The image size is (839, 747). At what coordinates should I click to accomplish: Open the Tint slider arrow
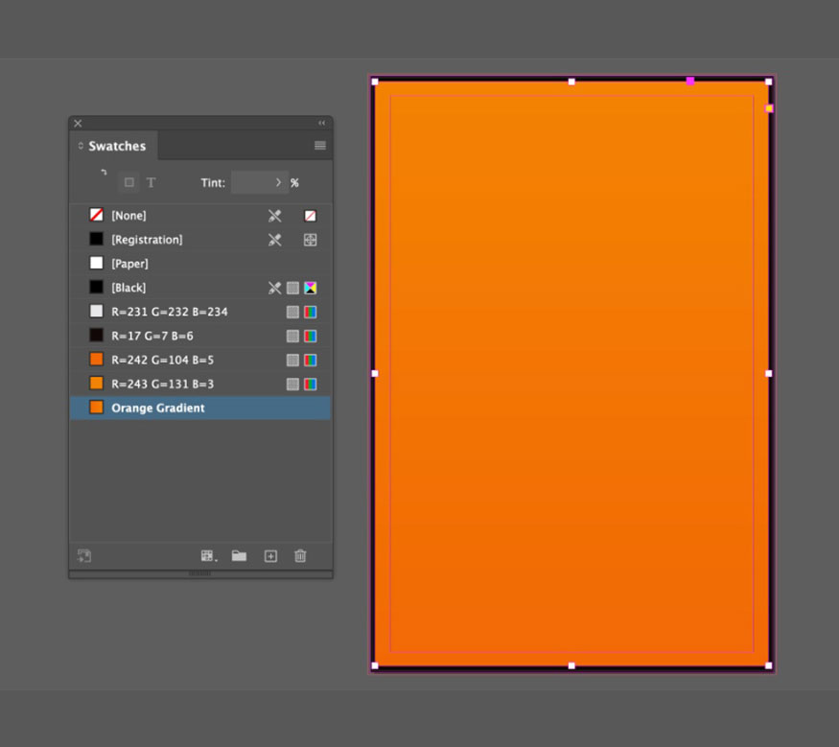coord(279,182)
